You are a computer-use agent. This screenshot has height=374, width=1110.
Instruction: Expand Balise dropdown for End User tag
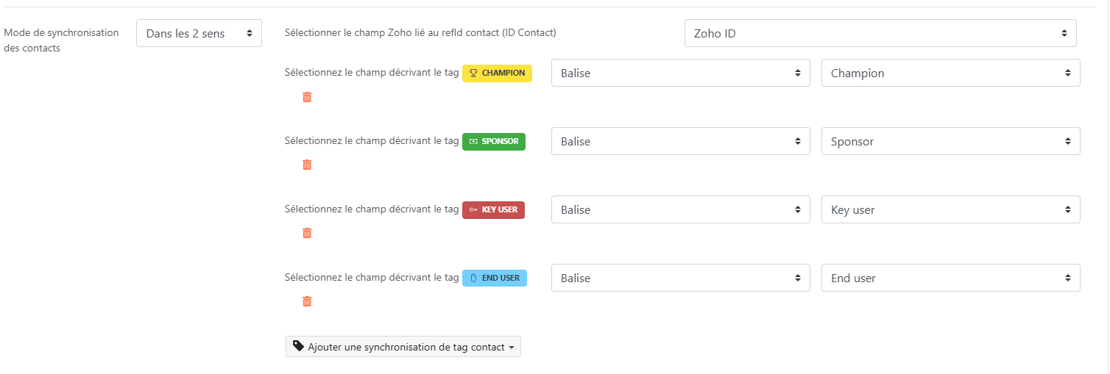click(x=680, y=278)
